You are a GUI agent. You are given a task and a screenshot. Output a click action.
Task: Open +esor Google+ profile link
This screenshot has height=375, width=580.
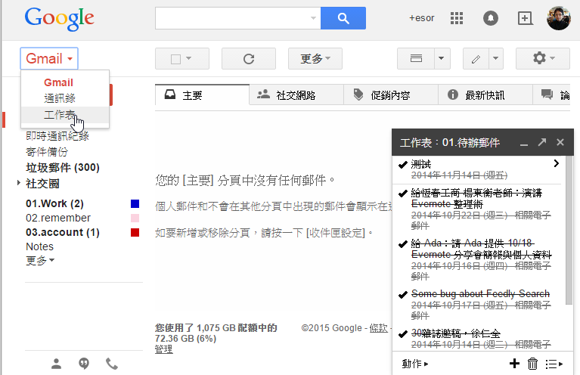(422, 18)
